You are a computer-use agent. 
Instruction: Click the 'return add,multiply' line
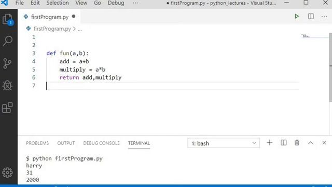click(90, 77)
